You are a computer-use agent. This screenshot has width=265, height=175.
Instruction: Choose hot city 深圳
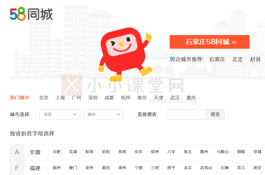point(93,98)
